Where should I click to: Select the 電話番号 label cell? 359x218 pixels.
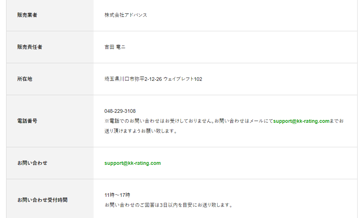50,121
